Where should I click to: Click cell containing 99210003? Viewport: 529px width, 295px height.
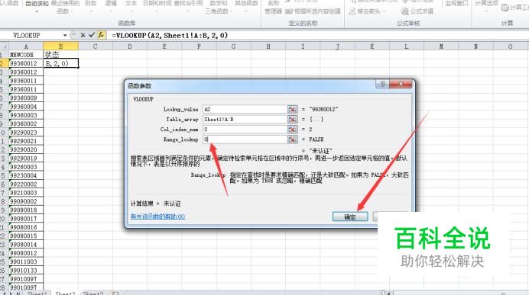tap(26, 193)
